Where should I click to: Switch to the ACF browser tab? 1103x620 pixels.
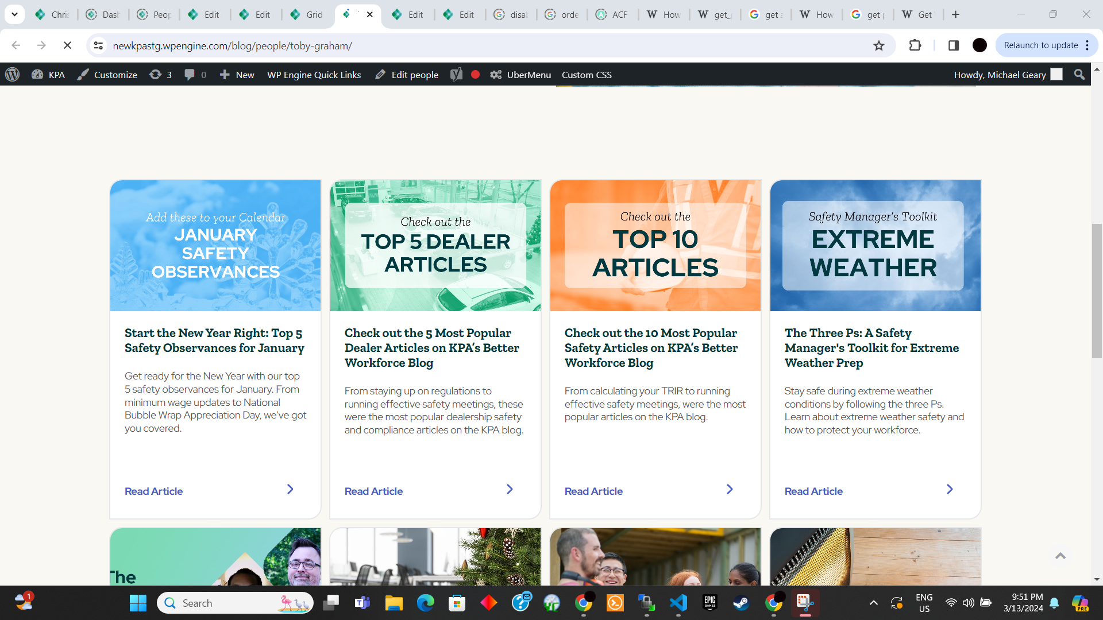pyautogui.click(x=612, y=14)
